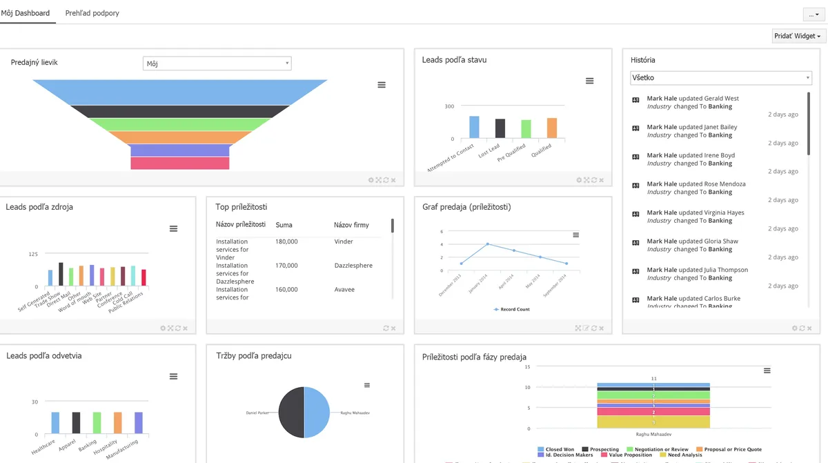This screenshot has height=463, width=828.
Task: Open the Leads podľa stavu chart menu icon
Action: click(590, 81)
